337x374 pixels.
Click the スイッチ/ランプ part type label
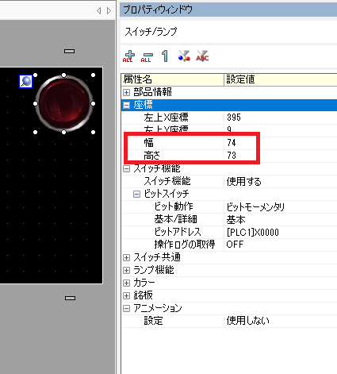click(x=151, y=32)
